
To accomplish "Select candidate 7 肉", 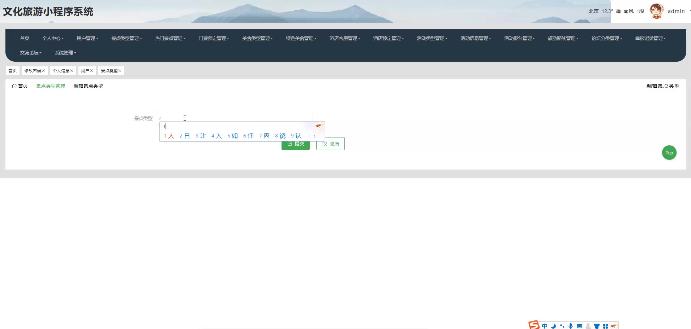I will coord(264,136).
